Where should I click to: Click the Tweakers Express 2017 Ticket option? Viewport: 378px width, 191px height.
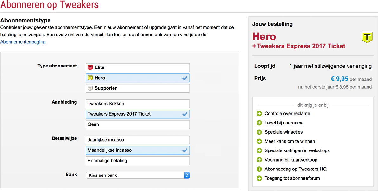point(138,114)
